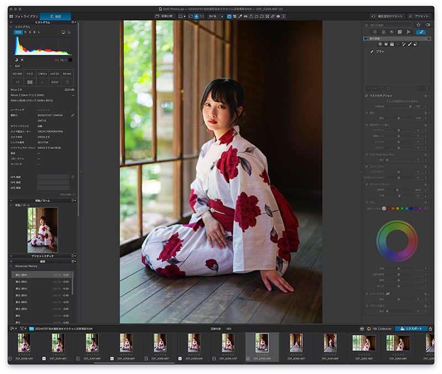Open Local adjustments tab icon
Screen dimensions: 442x374
[421, 32]
